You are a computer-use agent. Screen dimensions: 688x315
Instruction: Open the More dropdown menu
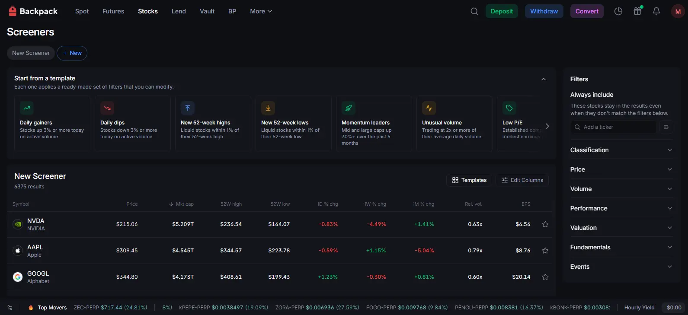[x=261, y=11]
